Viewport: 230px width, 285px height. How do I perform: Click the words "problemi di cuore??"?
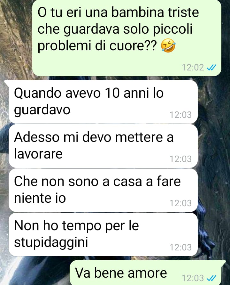tap(97, 46)
